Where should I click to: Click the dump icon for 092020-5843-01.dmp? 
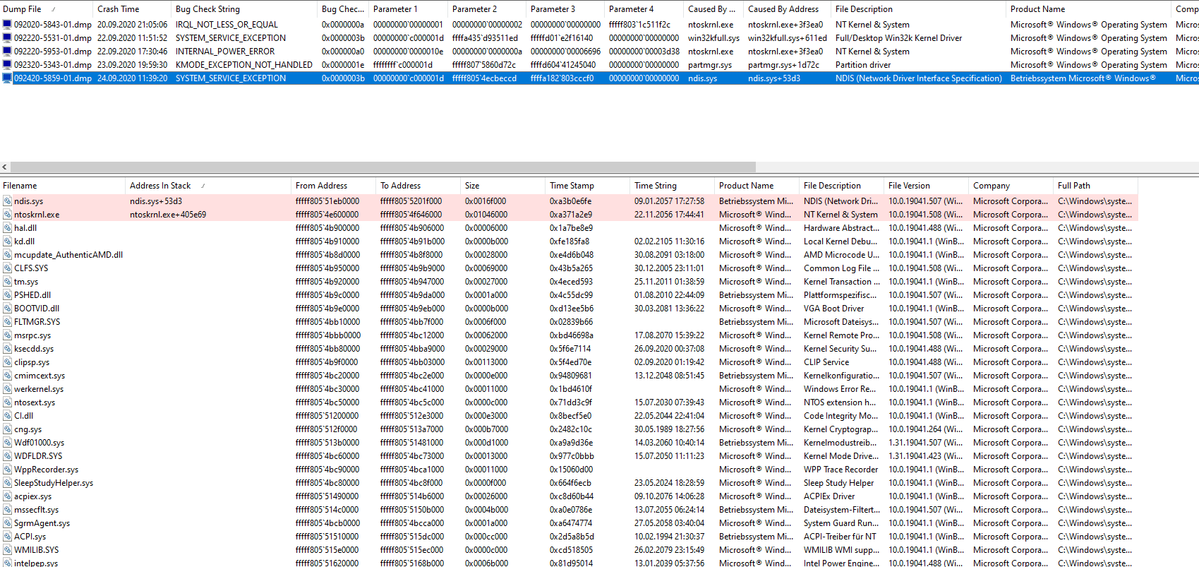[x=7, y=24]
